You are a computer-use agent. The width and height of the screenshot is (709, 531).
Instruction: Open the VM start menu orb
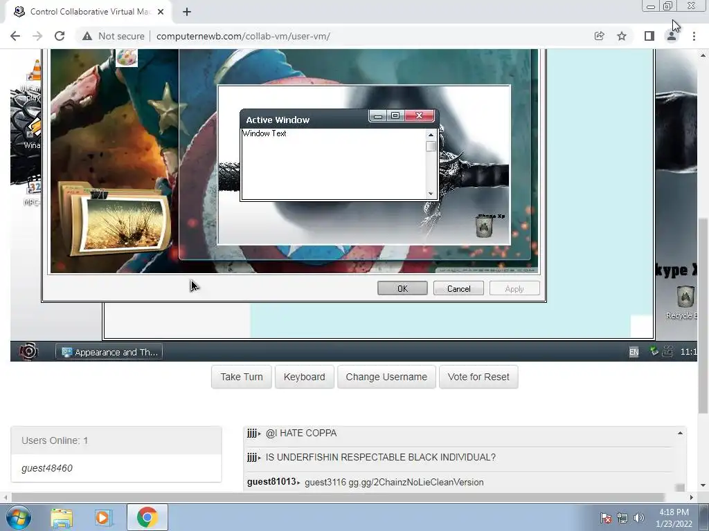point(28,351)
